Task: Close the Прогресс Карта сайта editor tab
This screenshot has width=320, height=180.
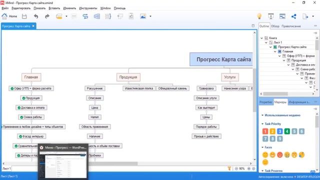Action: (33, 26)
